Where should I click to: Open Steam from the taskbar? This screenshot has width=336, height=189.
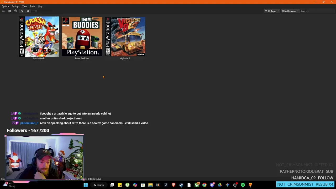point(181,185)
